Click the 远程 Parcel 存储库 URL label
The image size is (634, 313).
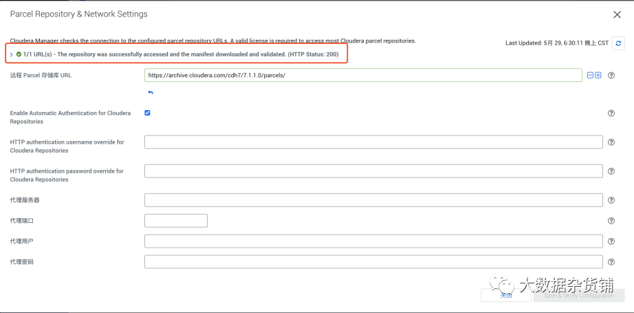[x=41, y=75]
